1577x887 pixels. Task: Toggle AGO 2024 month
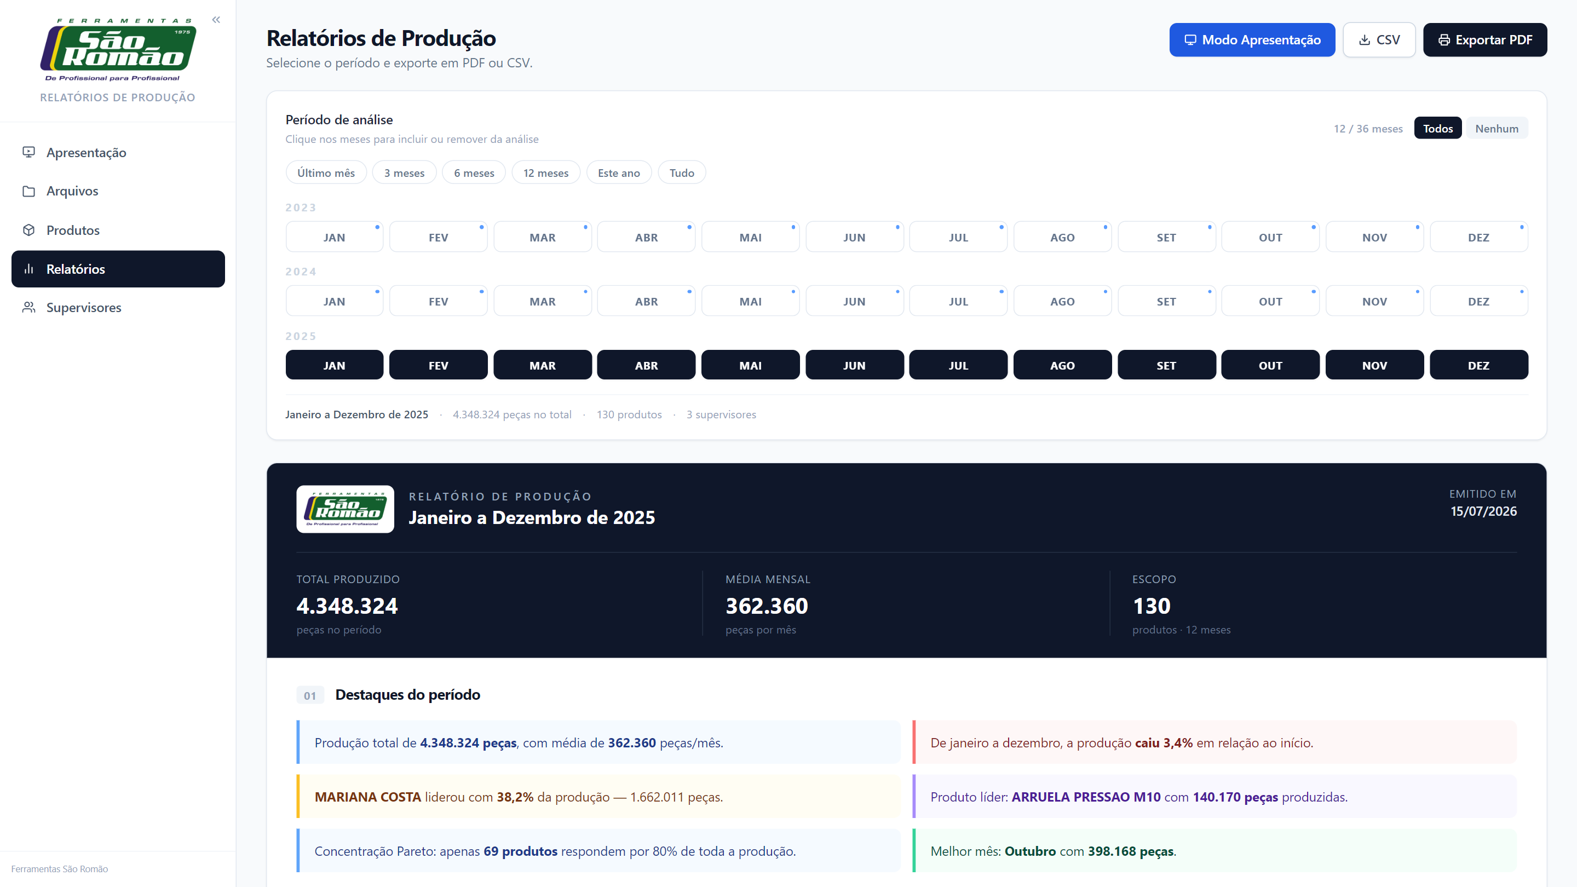pos(1063,301)
